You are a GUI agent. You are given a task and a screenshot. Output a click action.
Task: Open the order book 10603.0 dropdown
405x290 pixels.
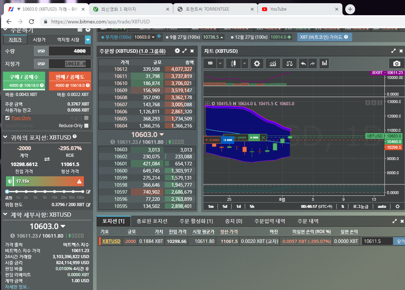162,135
